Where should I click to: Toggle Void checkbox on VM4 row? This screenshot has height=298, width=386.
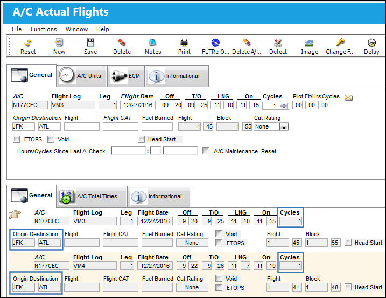coord(219,278)
